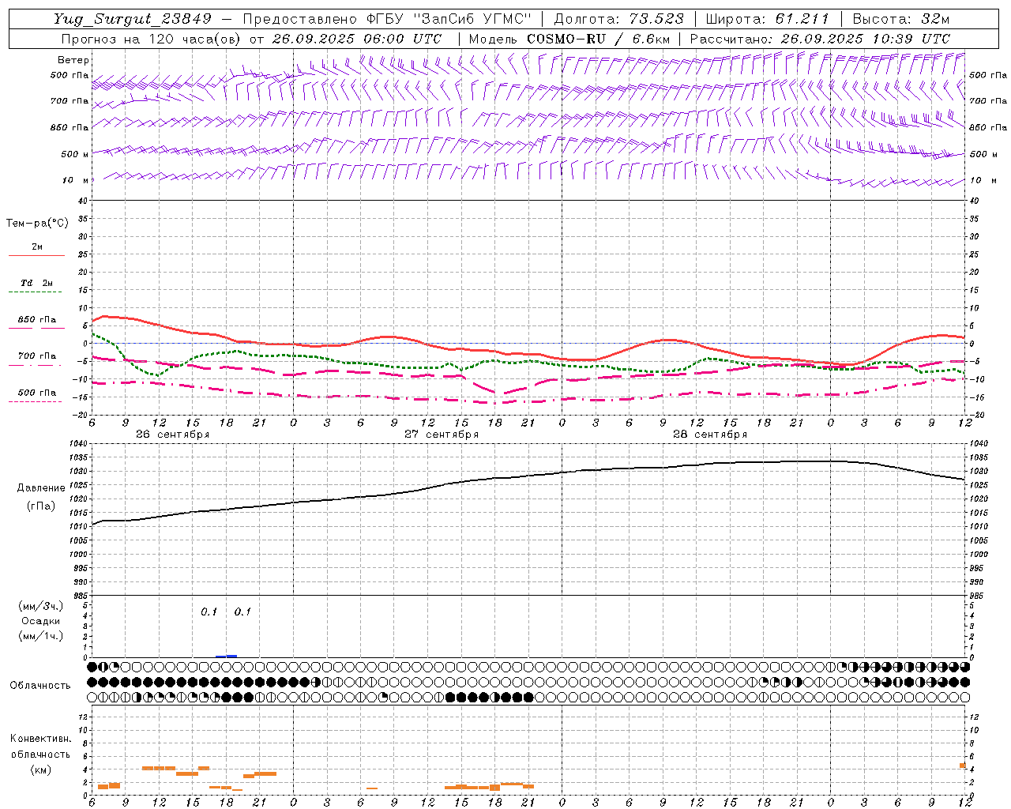Click the (мм/3ч.) precipitation unit label

tap(41, 607)
